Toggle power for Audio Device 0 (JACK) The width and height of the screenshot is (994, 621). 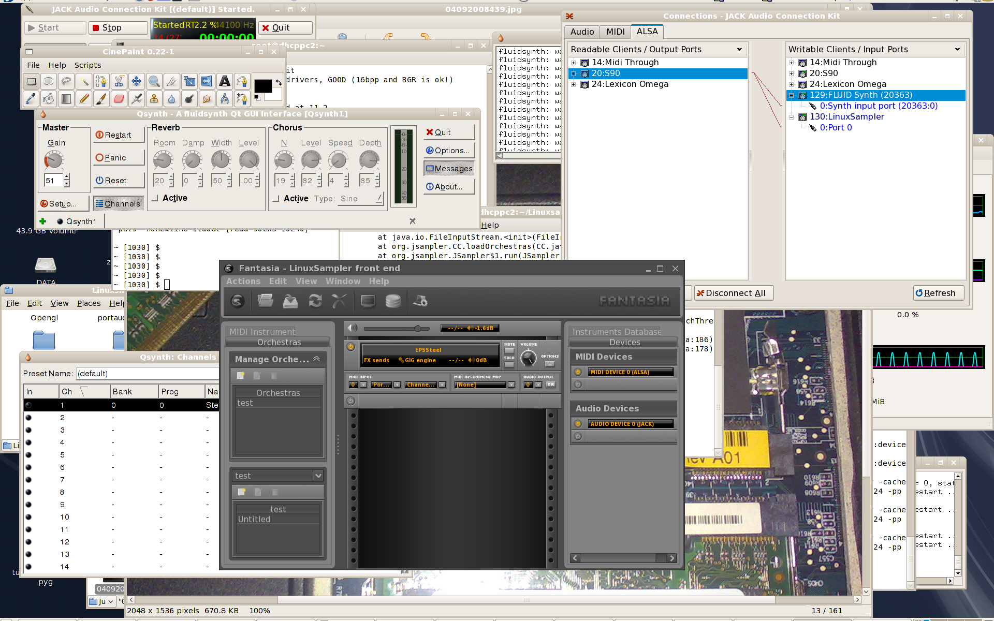coord(578,424)
